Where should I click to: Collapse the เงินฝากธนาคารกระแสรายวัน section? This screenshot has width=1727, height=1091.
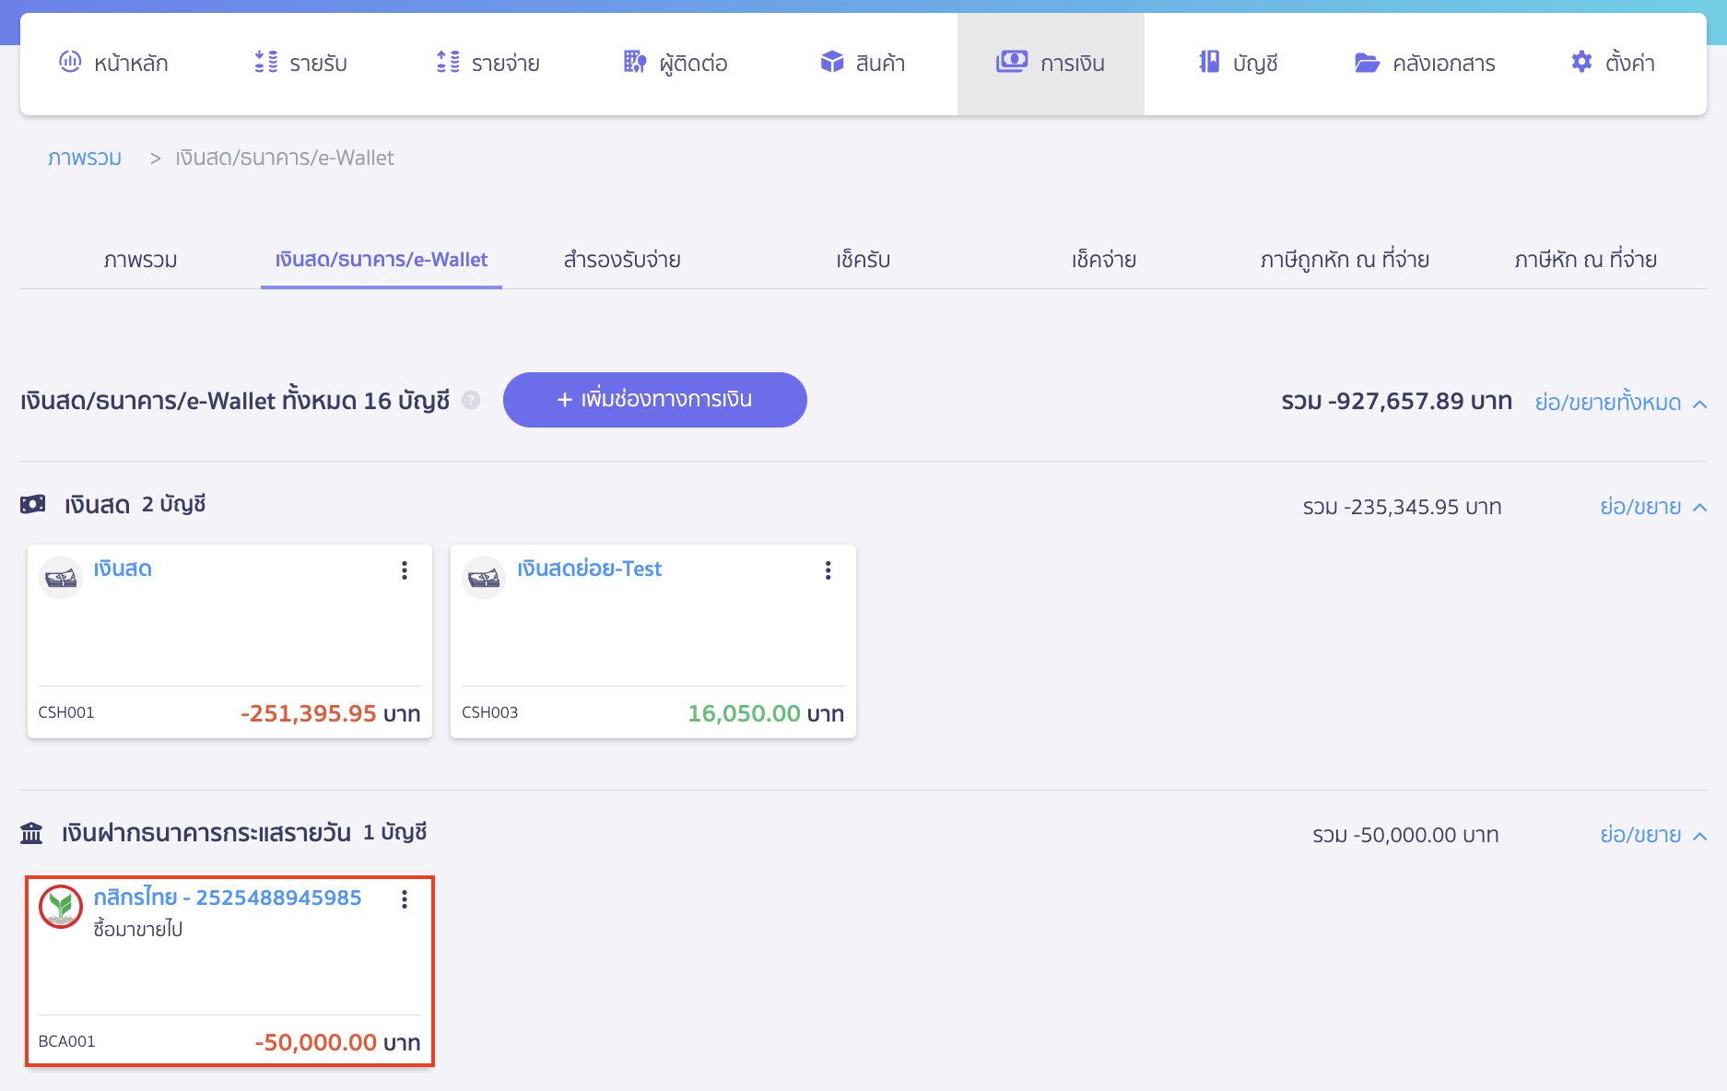pos(1652,835)
